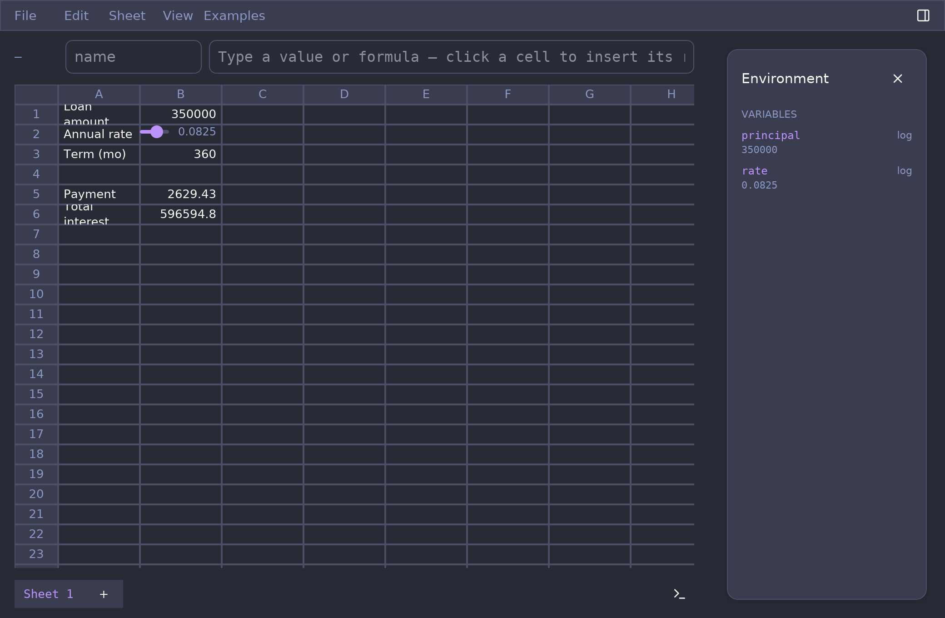Viewport: 945px width, 618px height.
Task: Close the Environment panel
Action: pyautogui.click(x=897, y=79)
